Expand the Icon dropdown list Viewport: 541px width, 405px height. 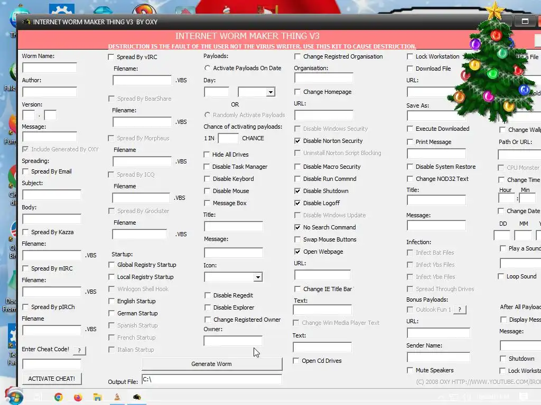pyautogui.click(x=258, y=277)
